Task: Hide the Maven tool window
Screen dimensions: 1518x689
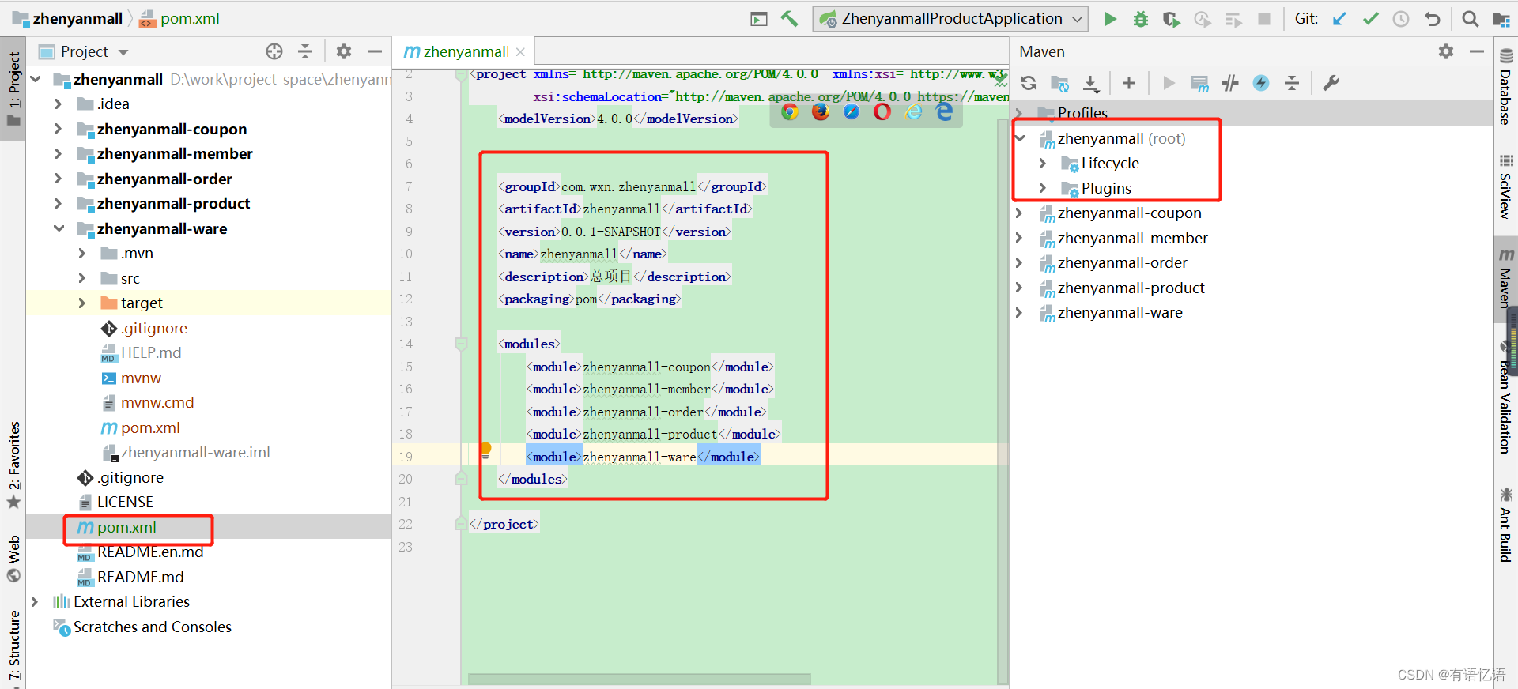Action: point(1476,51)
